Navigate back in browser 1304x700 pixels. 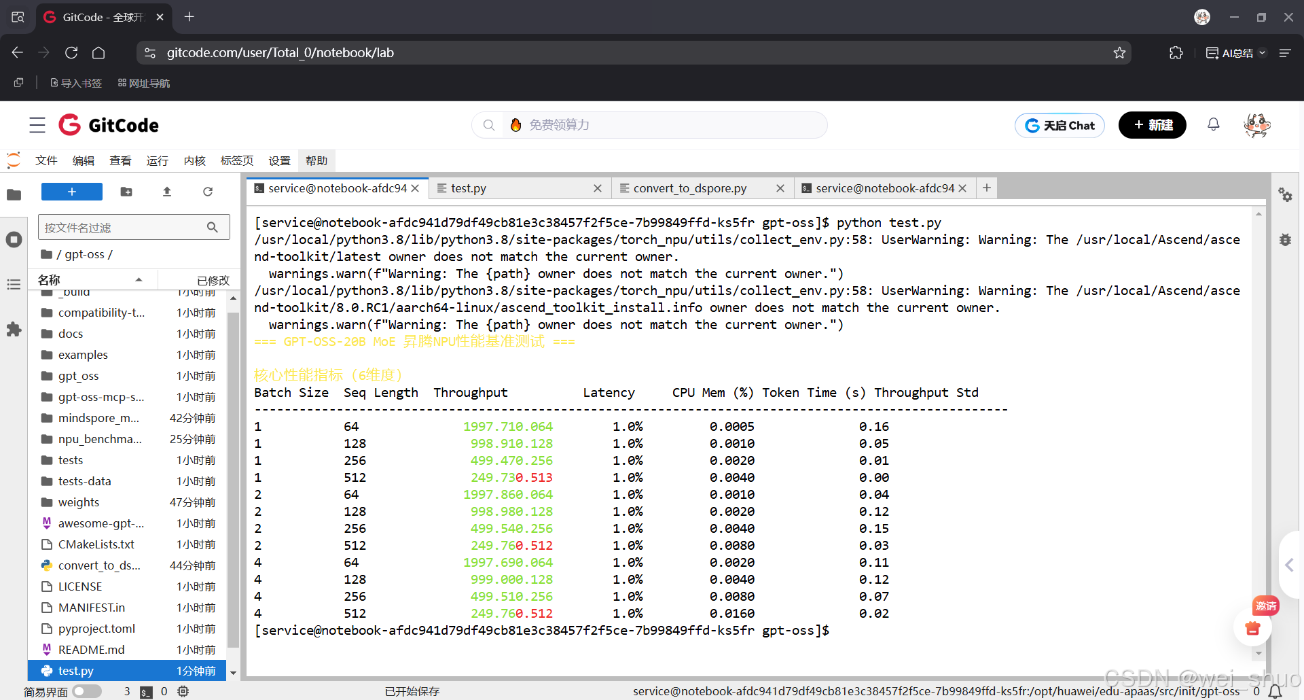(18, 52)
